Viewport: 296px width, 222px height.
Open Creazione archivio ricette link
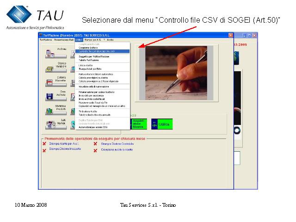(x=117, y=150)
